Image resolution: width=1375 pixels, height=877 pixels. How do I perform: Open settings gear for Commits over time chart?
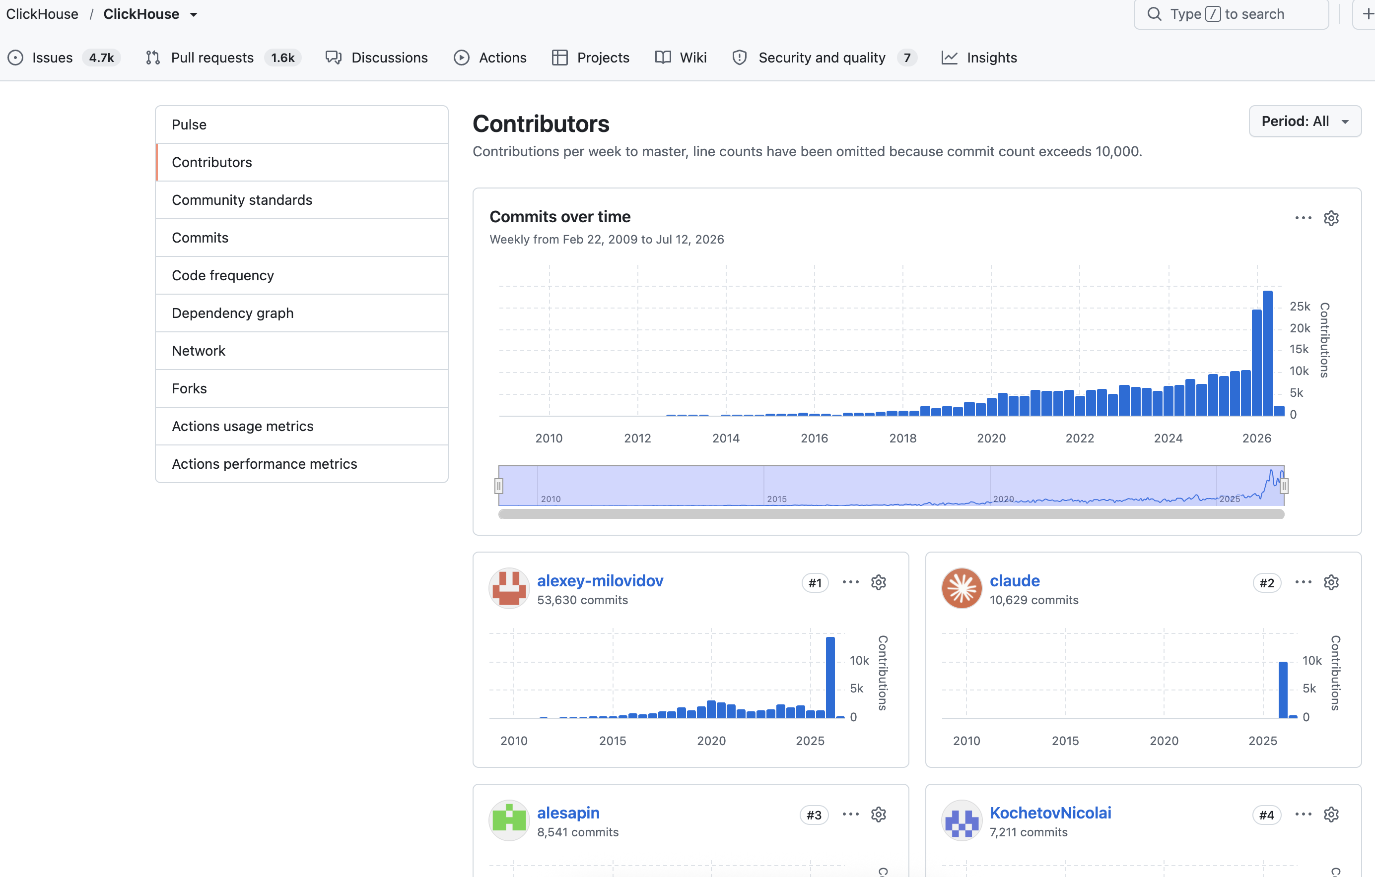(1331, 218)
